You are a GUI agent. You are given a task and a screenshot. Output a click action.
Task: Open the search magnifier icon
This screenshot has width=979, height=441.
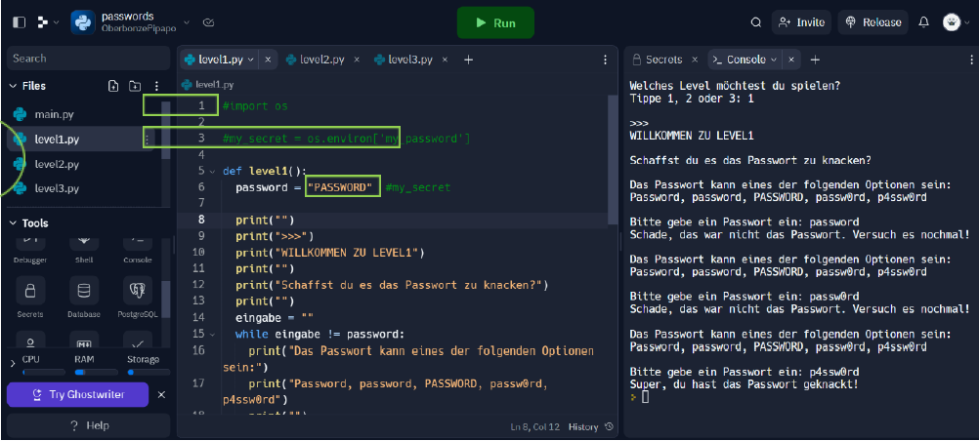point(755,22)
